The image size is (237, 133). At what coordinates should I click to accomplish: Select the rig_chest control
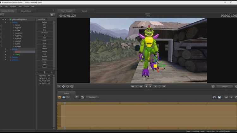[18, 41]
